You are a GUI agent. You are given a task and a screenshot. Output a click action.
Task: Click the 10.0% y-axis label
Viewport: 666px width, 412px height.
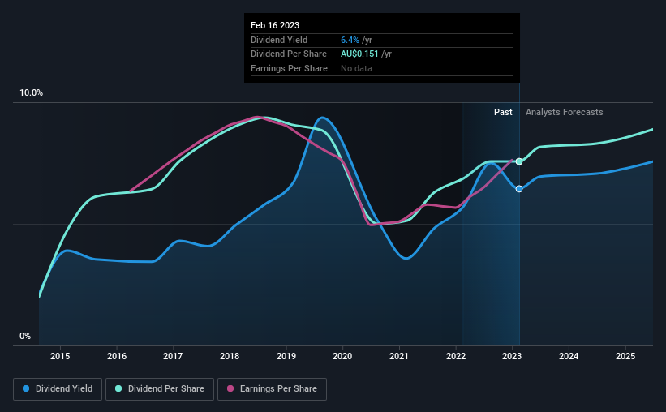32,93
